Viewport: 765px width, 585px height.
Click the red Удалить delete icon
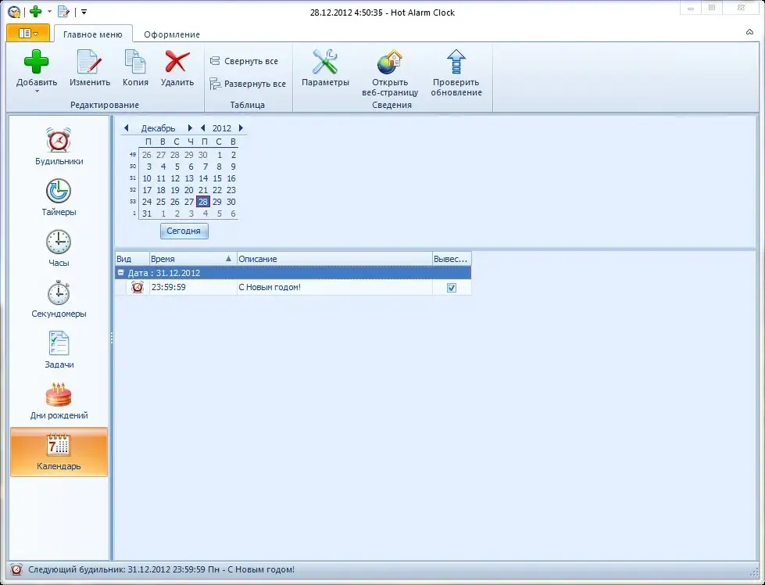177,62
